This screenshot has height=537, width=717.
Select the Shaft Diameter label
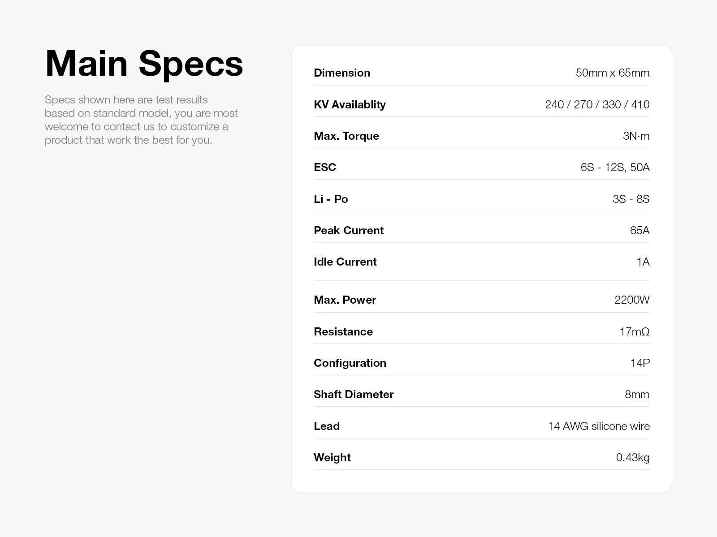coord(354,394)
